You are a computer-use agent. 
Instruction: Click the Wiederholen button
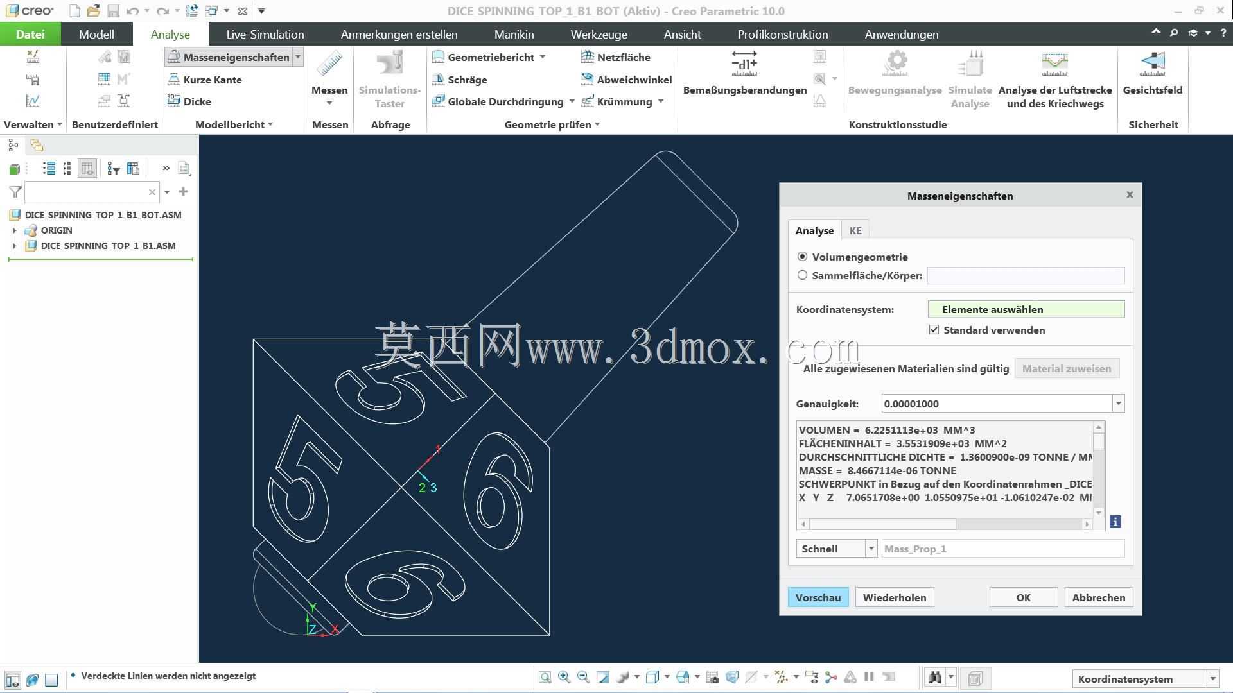pos(894,597)
